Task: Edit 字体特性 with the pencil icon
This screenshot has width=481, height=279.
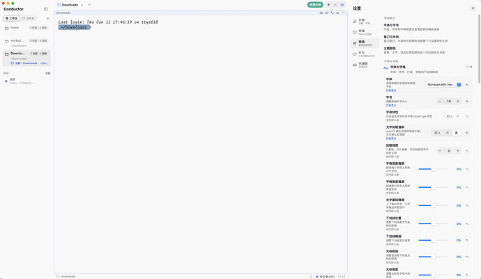Action: tap(458, 116)
